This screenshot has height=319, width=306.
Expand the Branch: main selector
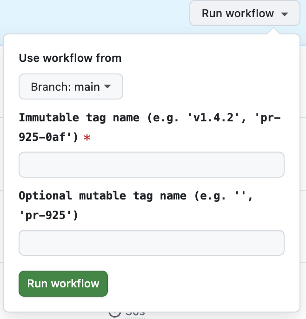71,86
